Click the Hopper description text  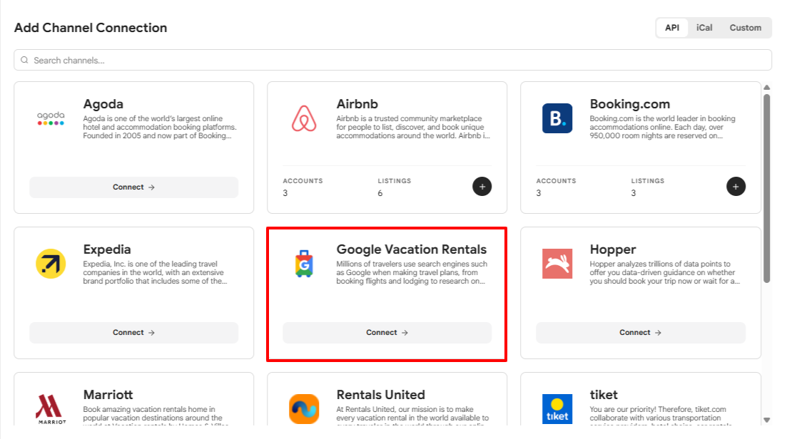click(665, 273)
